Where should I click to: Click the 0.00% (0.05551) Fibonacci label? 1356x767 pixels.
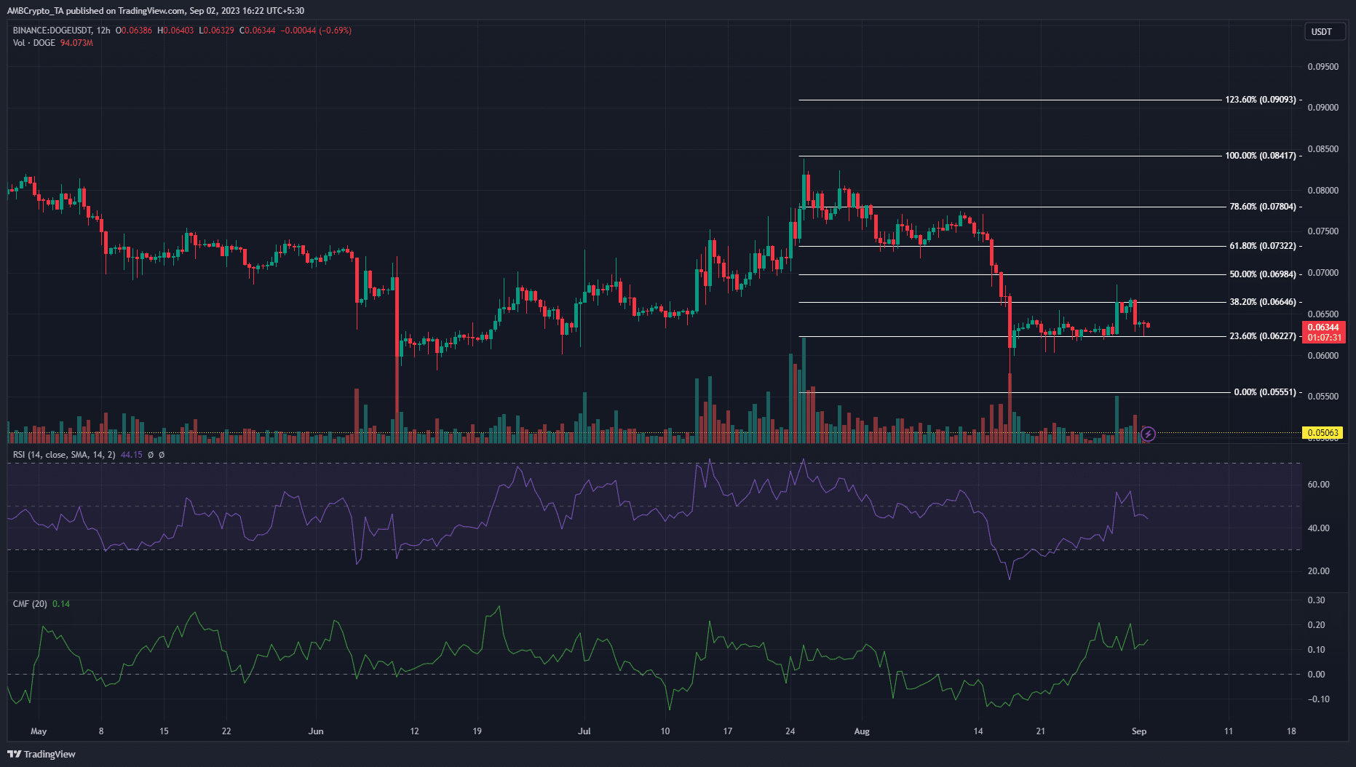(1265, 392)
